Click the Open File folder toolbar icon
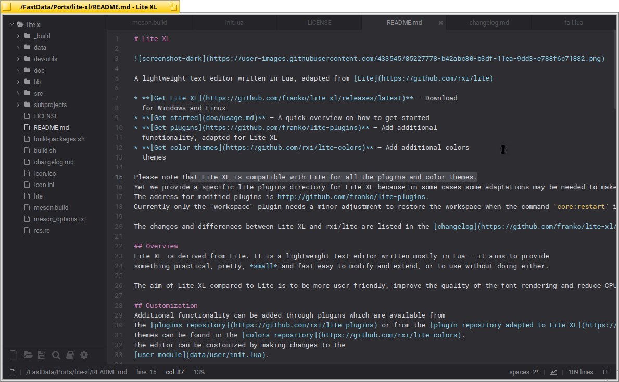 (28, 355)
